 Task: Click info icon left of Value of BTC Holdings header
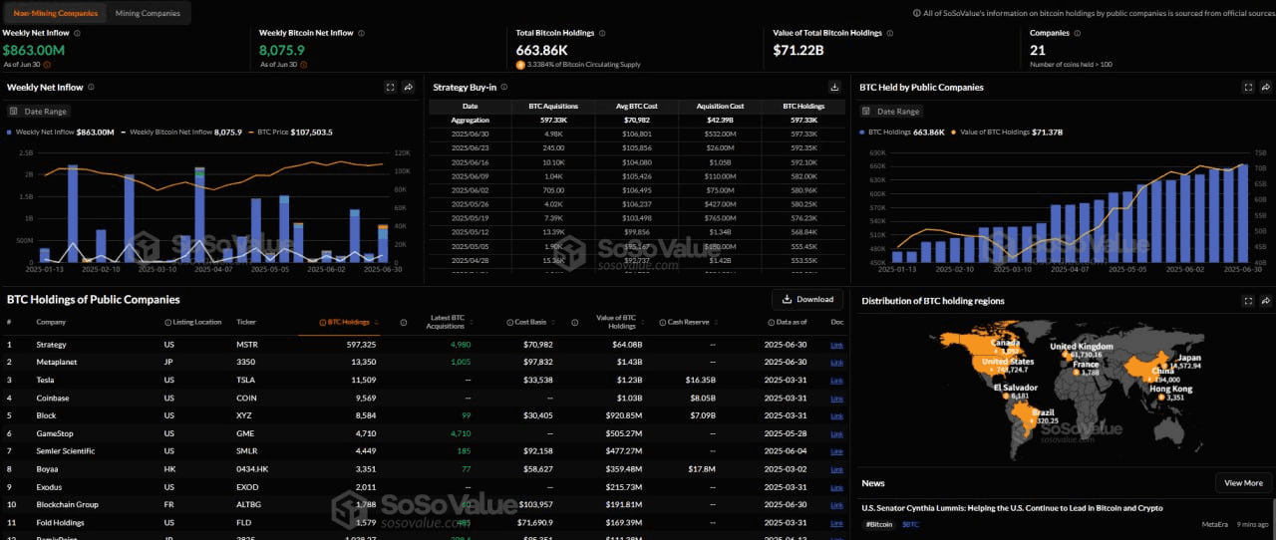[575, 322]
